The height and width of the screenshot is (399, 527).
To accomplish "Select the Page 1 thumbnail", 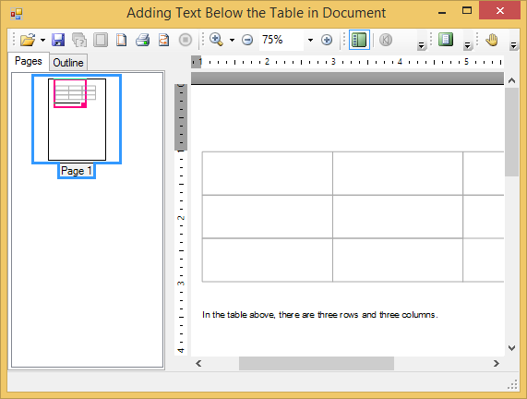I will click(77, 120).
